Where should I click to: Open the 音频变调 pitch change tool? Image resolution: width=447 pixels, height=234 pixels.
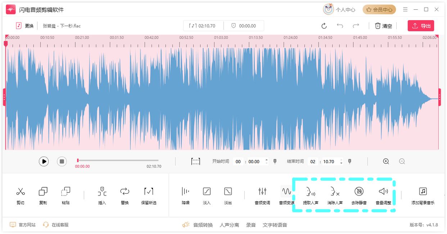coord(262,192)
